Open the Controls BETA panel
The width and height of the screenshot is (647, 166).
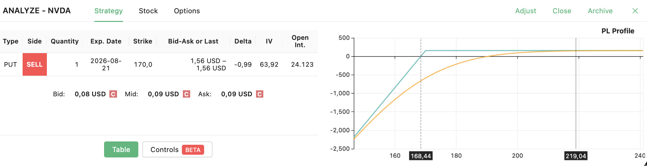tap(177, 149)
